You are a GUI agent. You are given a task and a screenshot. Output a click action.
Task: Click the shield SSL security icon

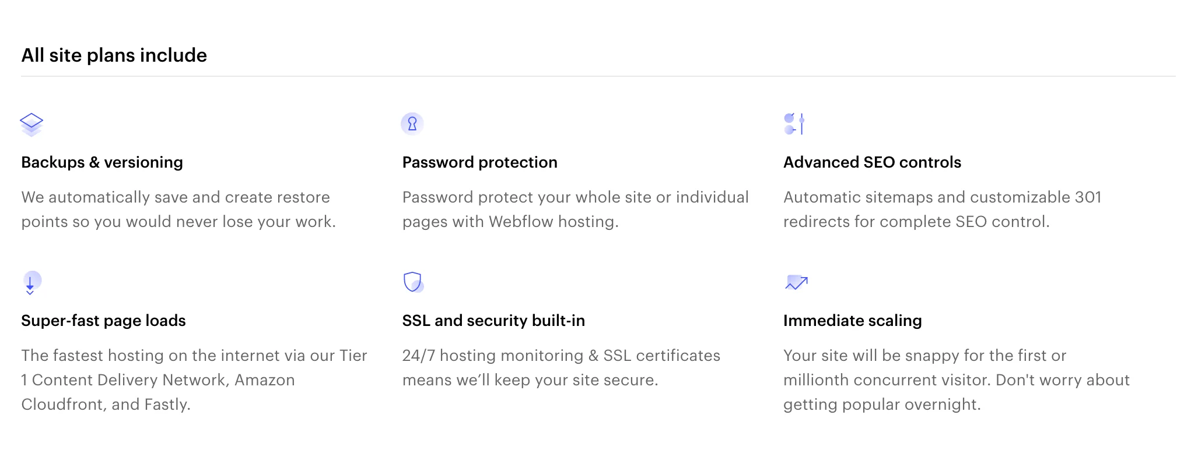click(x=413, y=282)
